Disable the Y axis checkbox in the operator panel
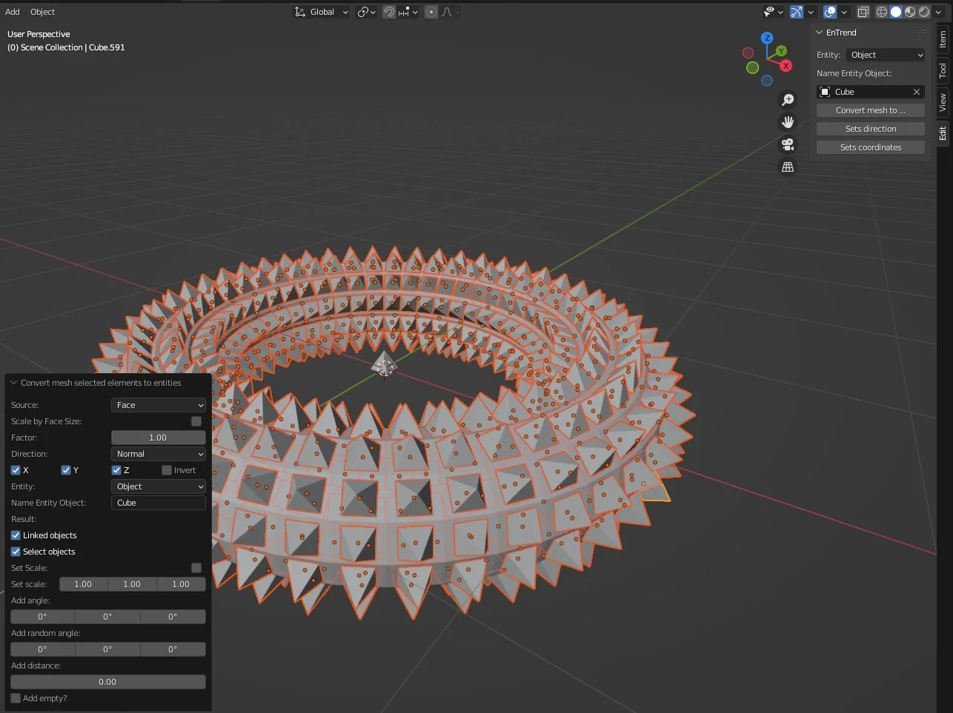The image size is (953, 713). click(x=65, y=469)
